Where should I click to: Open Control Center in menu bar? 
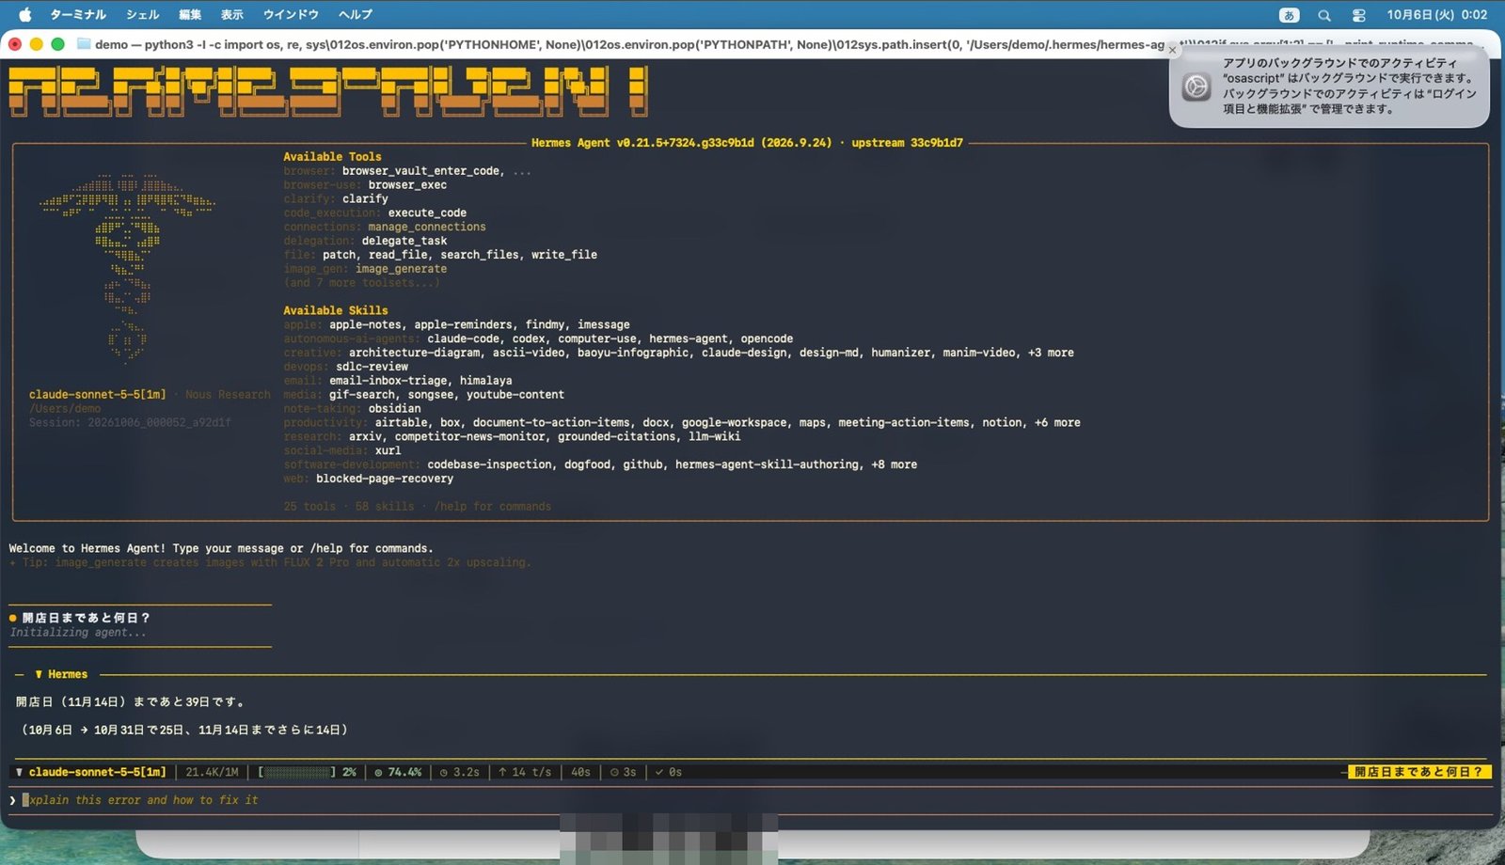1359,15
